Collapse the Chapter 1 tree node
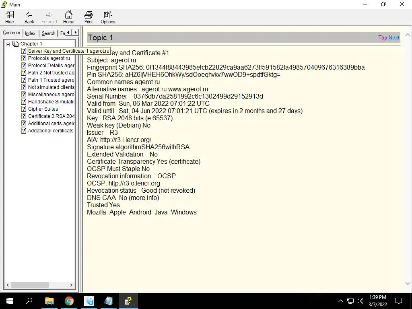 pyautogui.click(x=8, y=44)
